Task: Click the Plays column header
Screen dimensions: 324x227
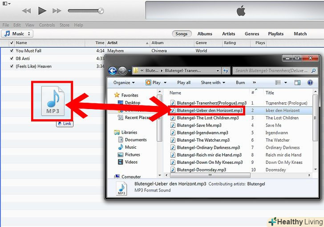Action: click(x=258, y=43)
